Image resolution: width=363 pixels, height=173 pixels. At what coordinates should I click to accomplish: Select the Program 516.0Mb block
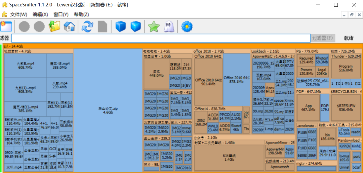click(x=346, y=68)
